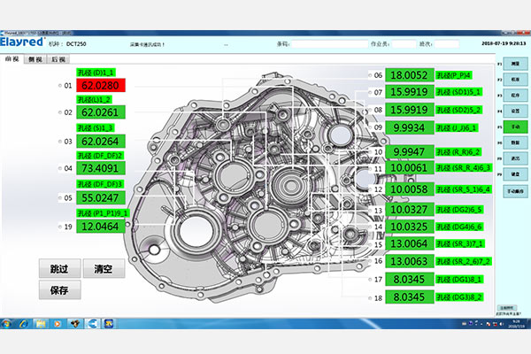Click the value 62.0264 in row 03
The width and height of the screenshot is (531, 354).
[x=101, y=142]
